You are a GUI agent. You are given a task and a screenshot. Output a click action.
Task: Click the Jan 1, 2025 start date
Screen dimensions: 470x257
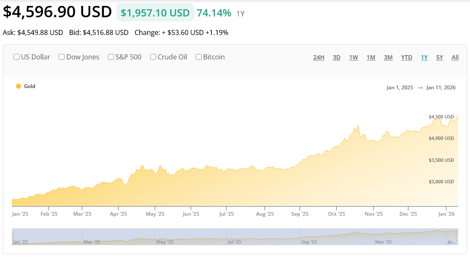click(x=400, y=88)
